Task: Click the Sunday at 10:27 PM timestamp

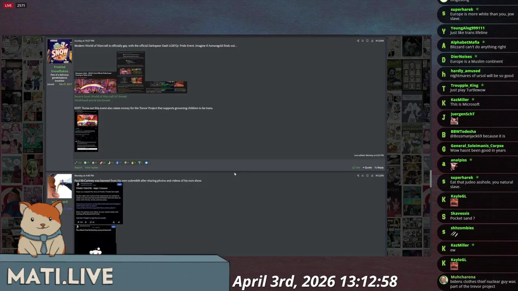Action: [x=84, y=41]
